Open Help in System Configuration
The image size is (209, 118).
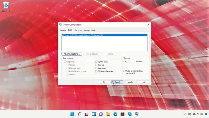144,82
